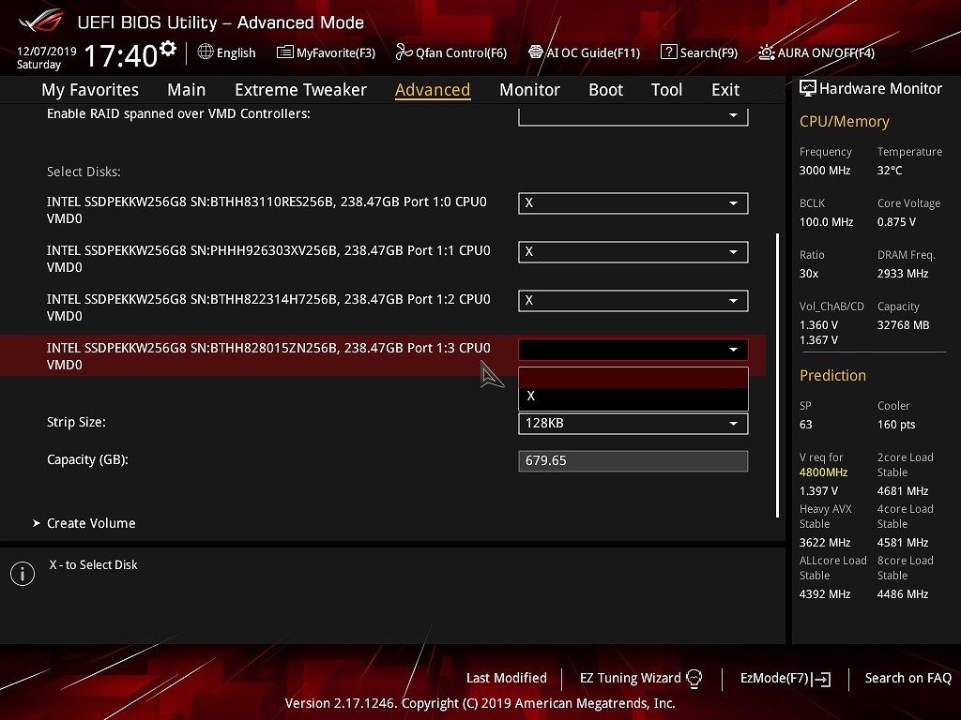Expand the Strip Size 128KB dropdown

633,424
